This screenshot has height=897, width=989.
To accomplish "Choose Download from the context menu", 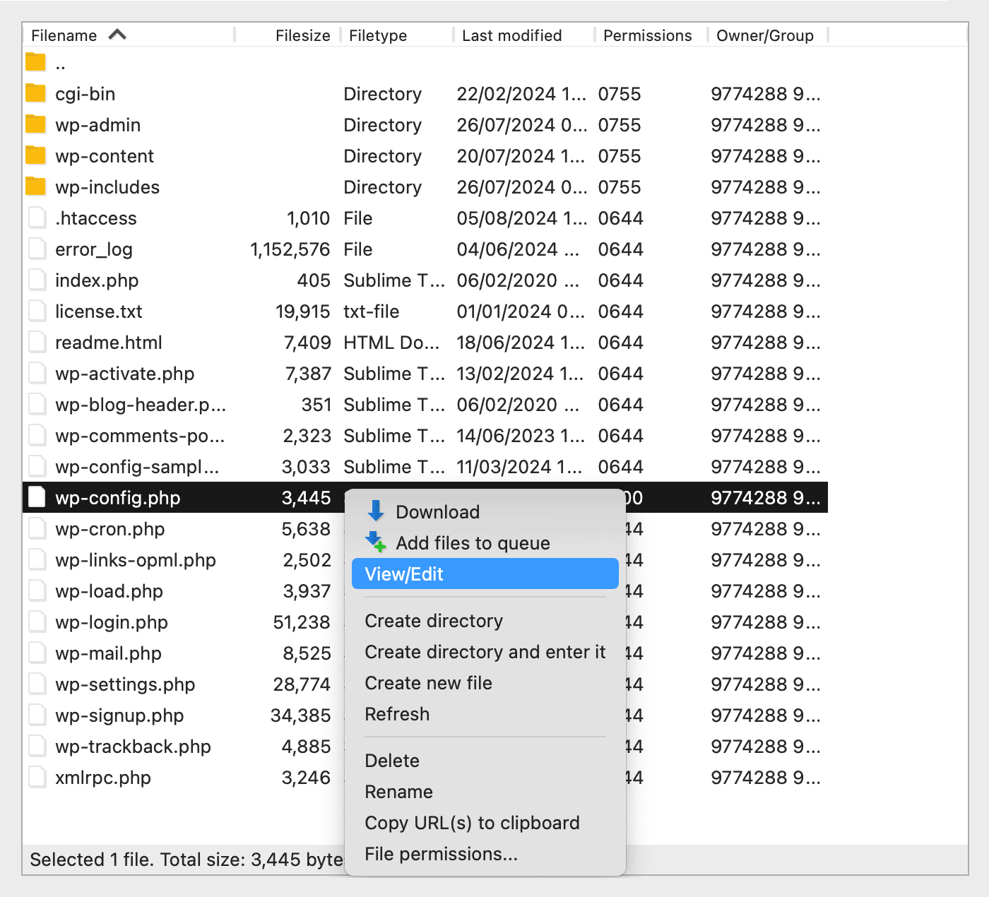I will tap(485, 511).
